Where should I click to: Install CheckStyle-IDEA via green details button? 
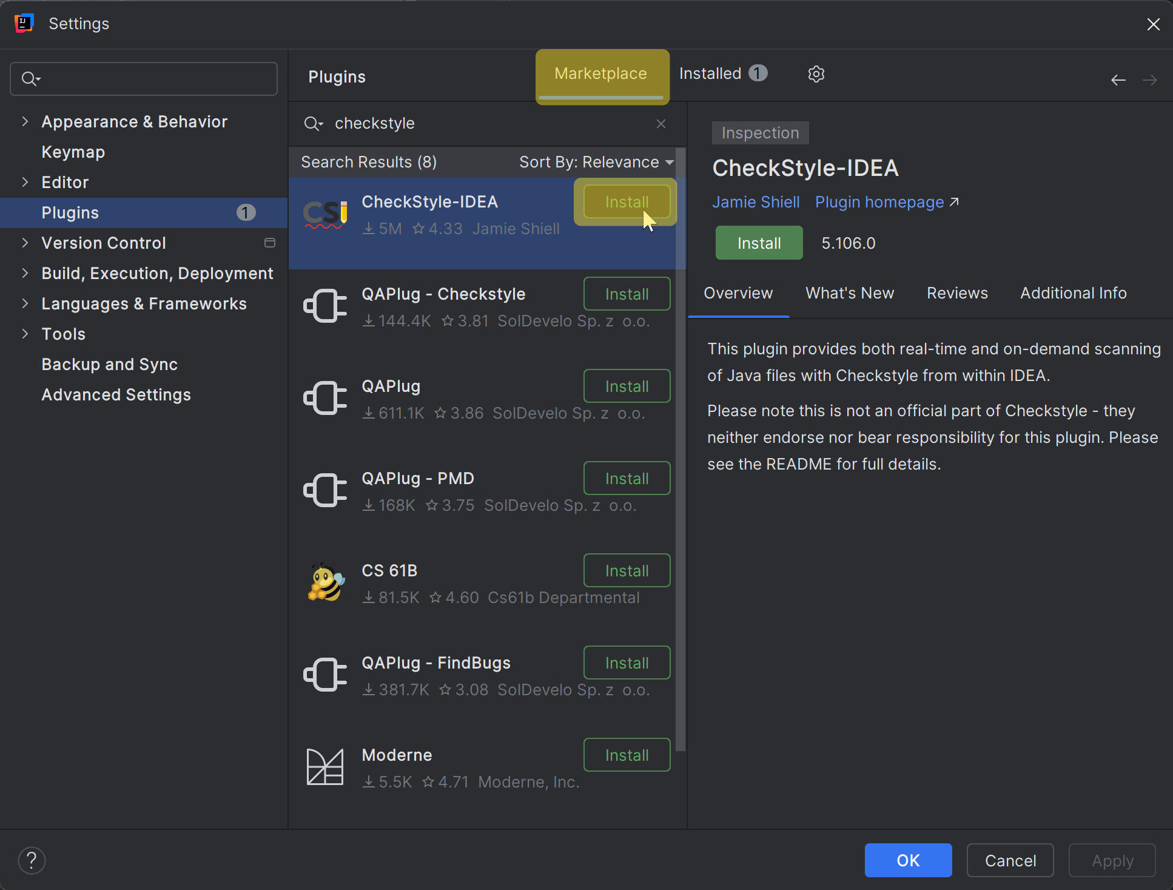pos(759,243)
